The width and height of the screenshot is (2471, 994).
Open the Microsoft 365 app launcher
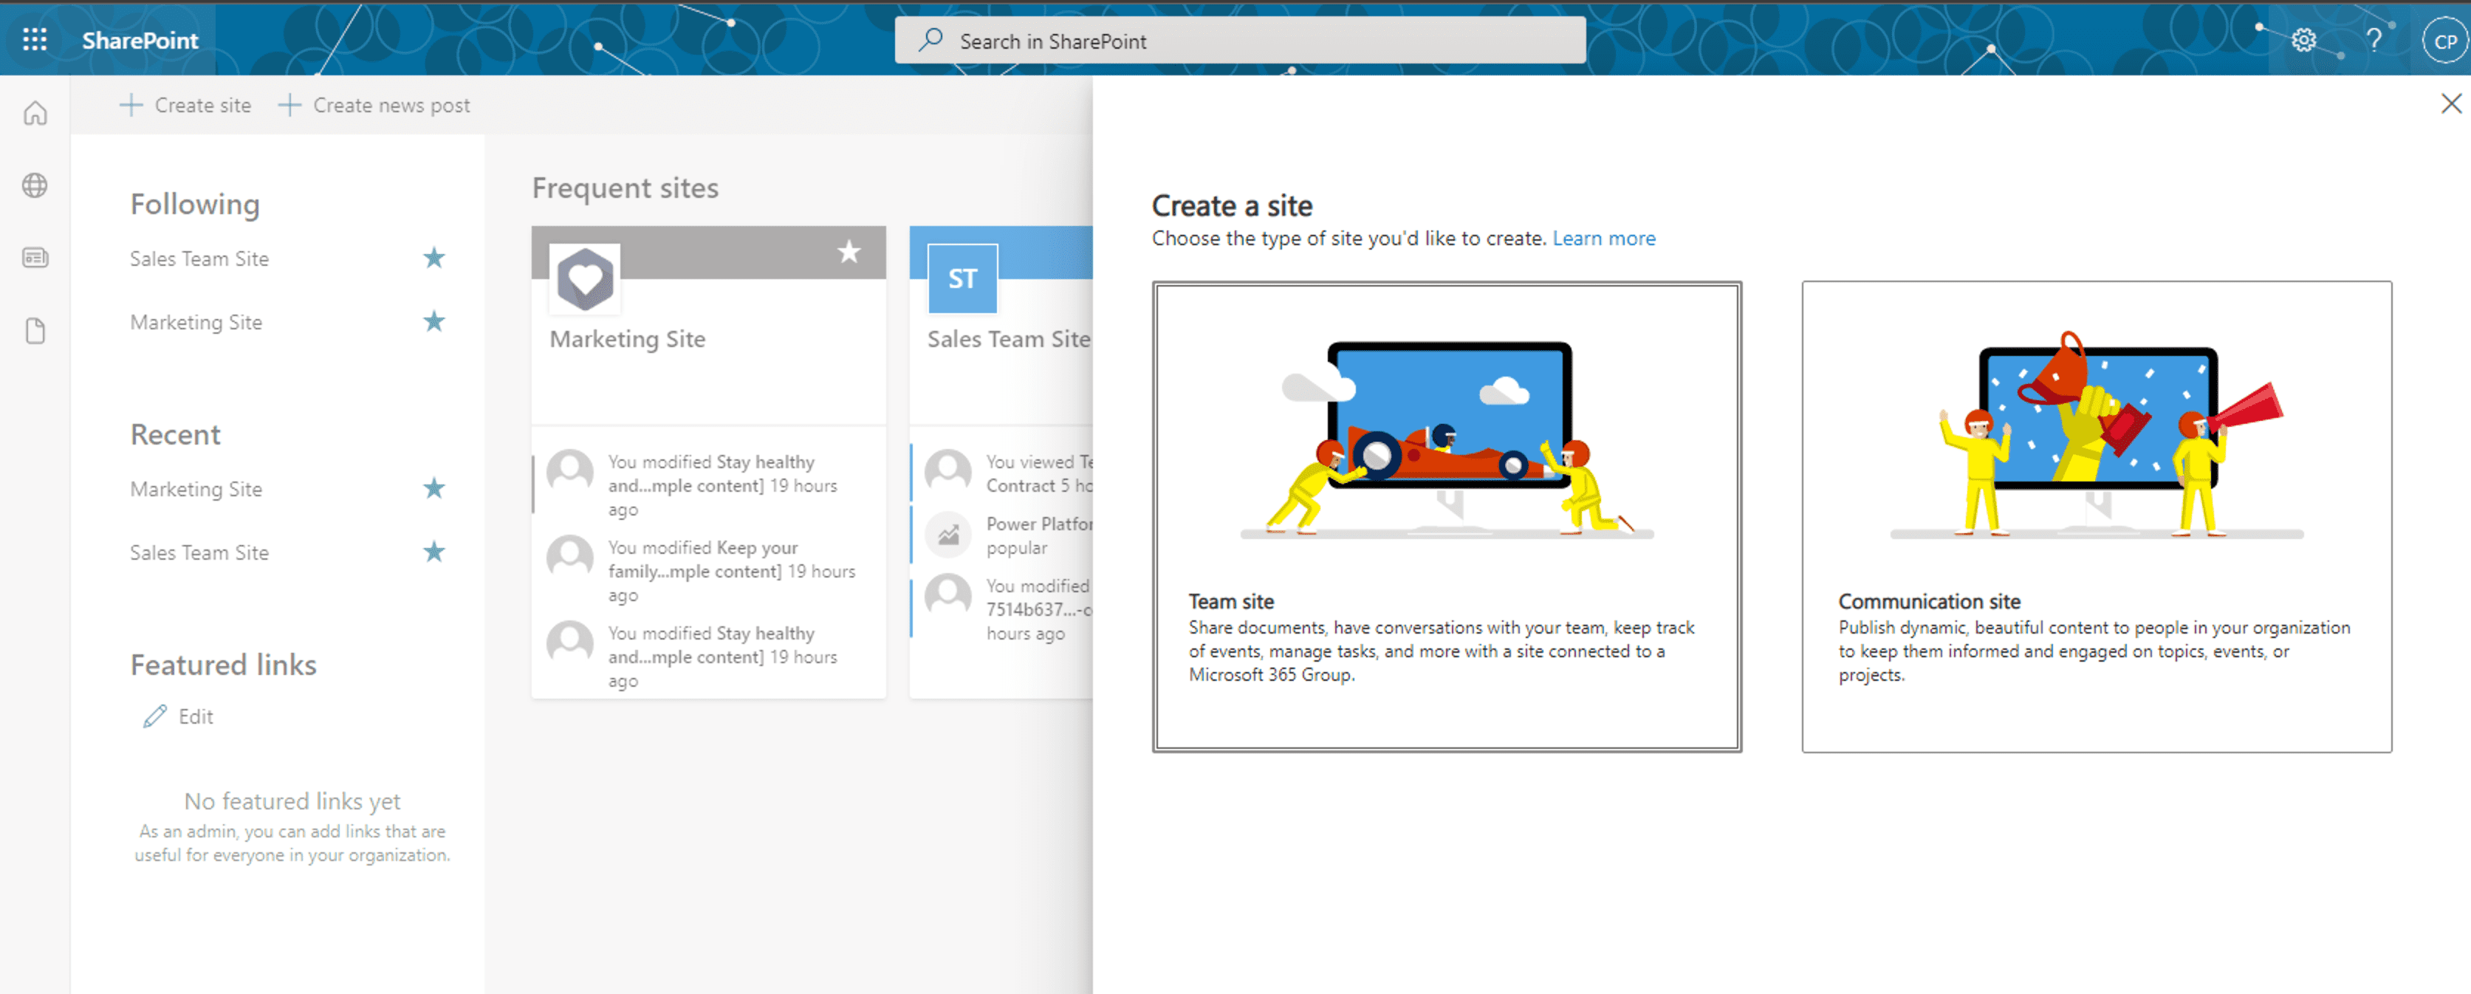[35, 41]
